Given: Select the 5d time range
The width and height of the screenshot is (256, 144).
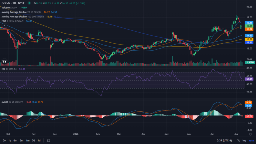Looking at the screenshot, I should click(x=33, y=140).
